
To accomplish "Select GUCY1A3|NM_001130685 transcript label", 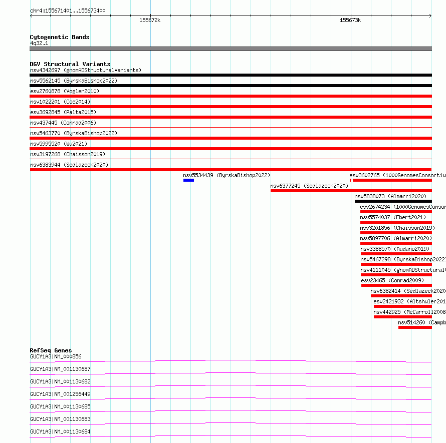I will (60, 406).
